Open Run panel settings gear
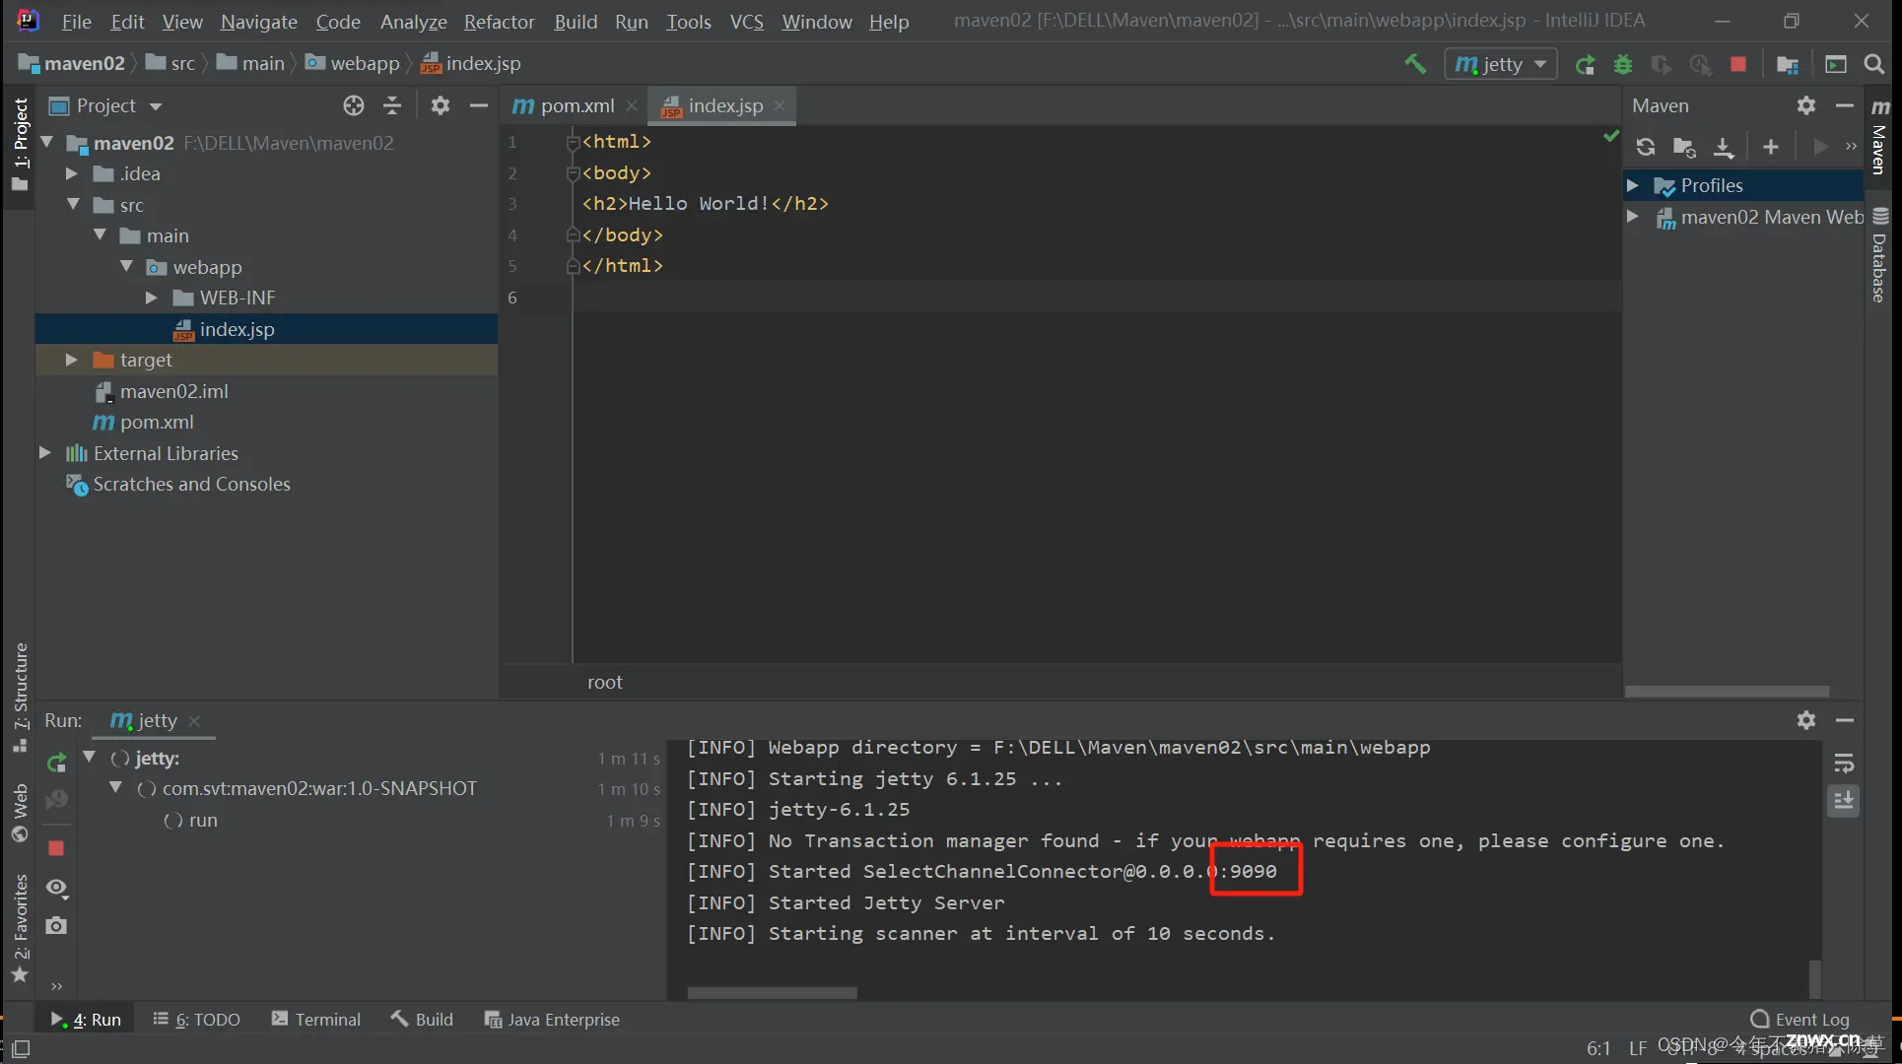The width and height of the screenshot is (1902, 1064). [x=1806, y=720]
